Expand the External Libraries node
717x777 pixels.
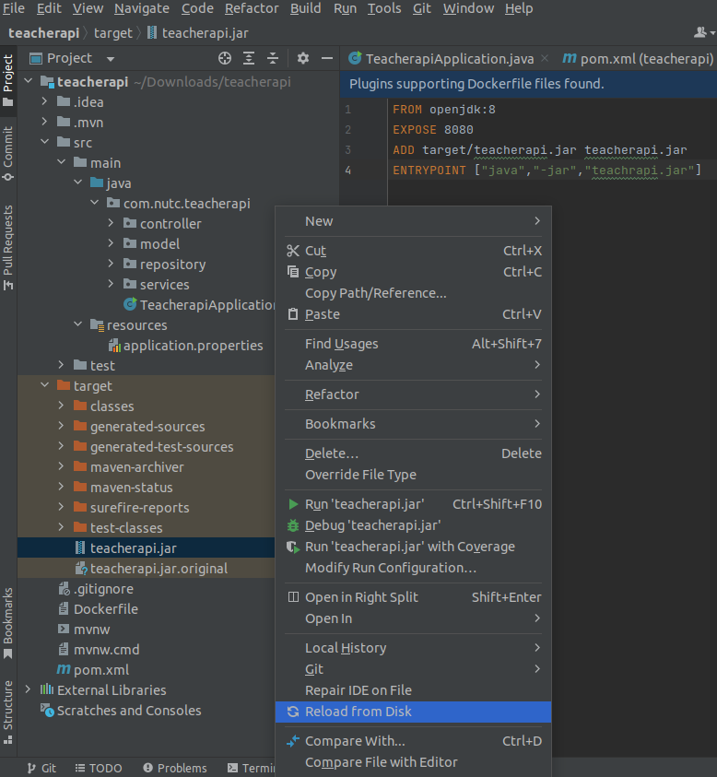[29, 689]
